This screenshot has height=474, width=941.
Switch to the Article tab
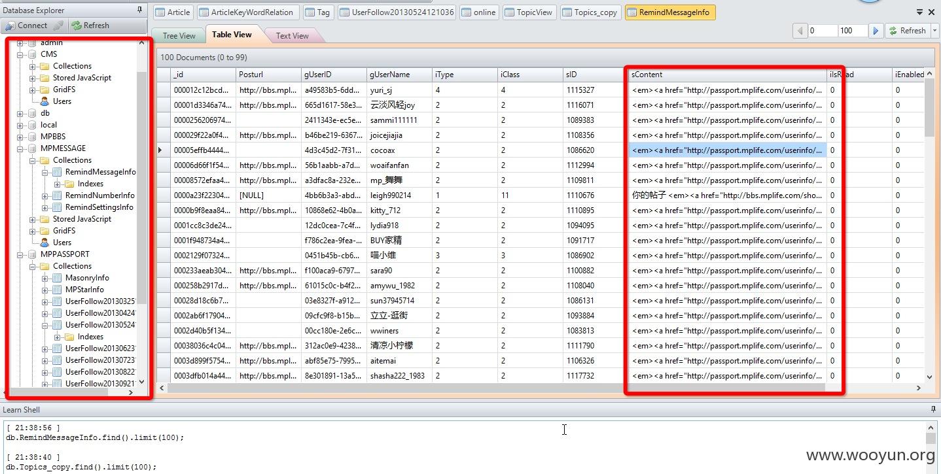tap(173, 12)
